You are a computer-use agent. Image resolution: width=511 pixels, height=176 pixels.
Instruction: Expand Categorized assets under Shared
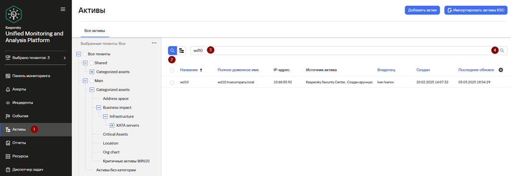click(92, 71)
